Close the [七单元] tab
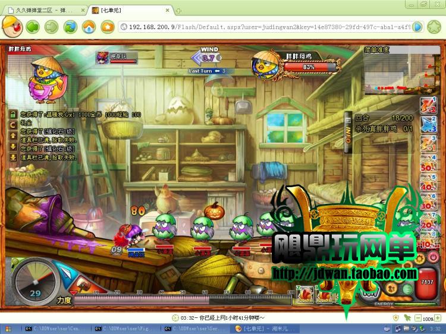Screen dimensions: 446x334 tap(168, 11)
